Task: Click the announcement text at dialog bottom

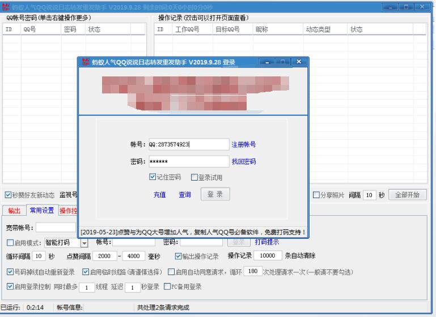Action: [x=193, y=232]
